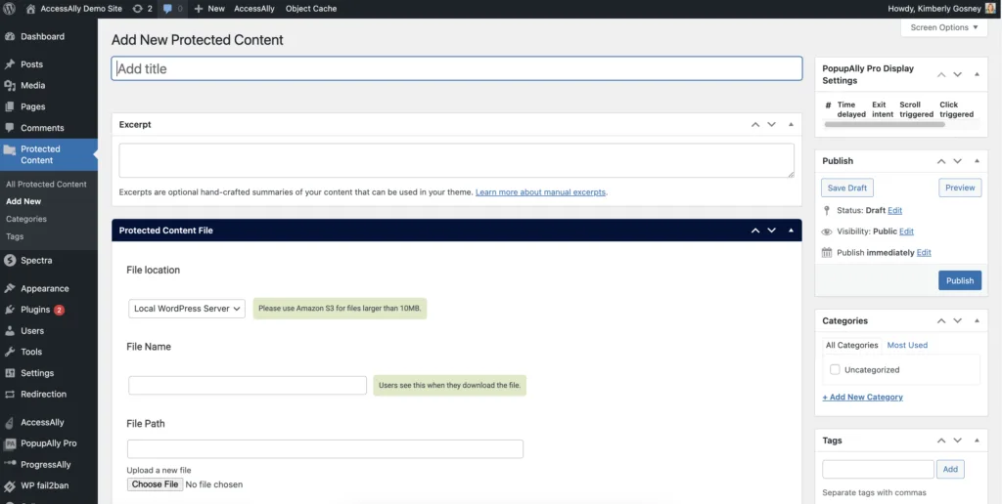Image resolution: width=1002 pixels, height=504 pixels.
Task: Edit the Status: Draft setting
Action: [x=894, y=210]
